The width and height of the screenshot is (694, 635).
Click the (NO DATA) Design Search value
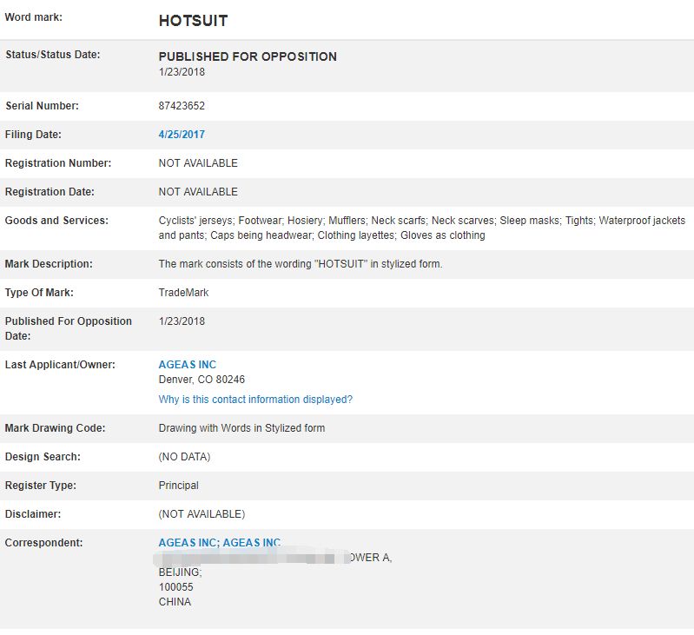click(184, 457)
